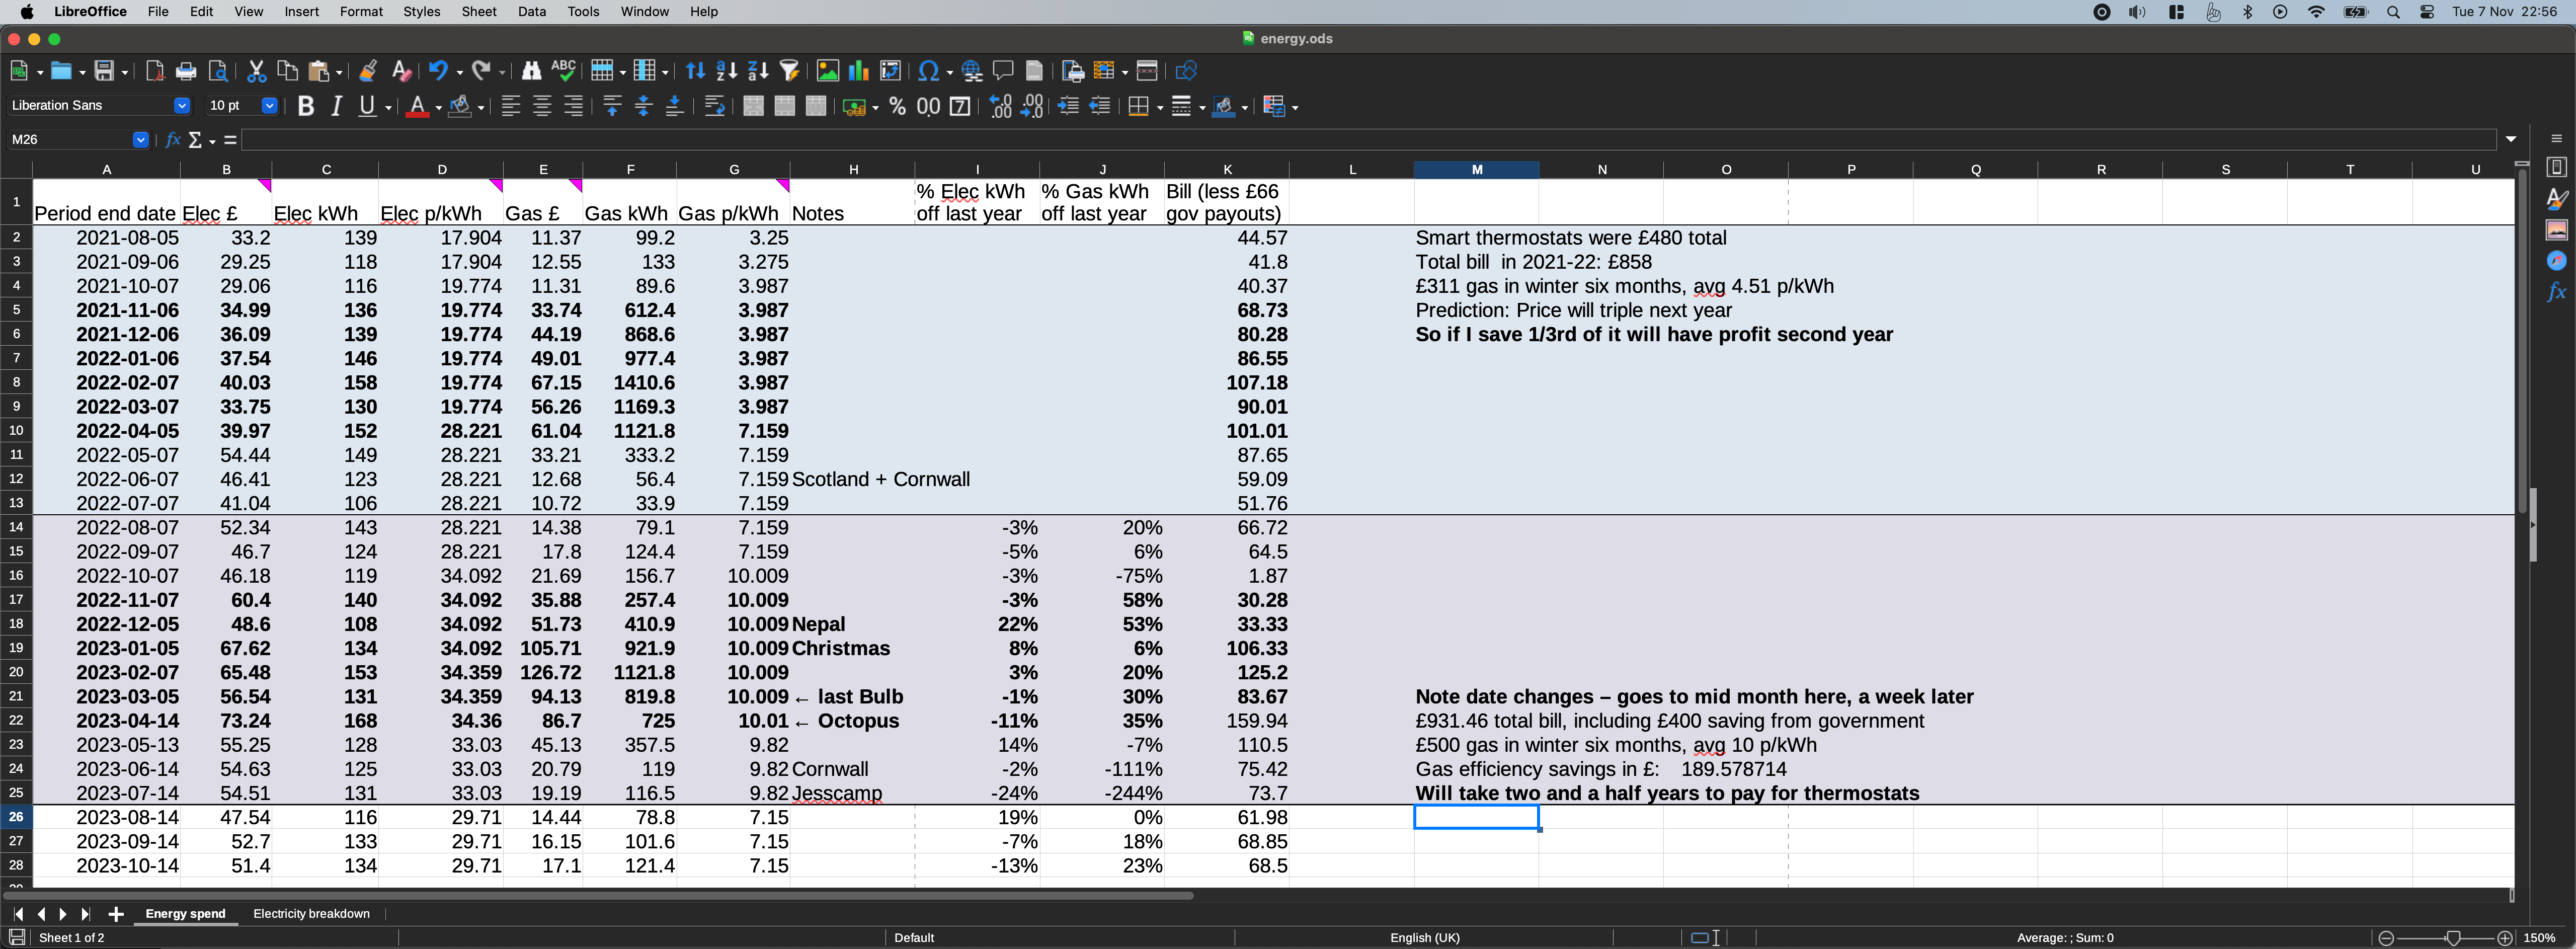Open the Format menu

click(361, 12)
